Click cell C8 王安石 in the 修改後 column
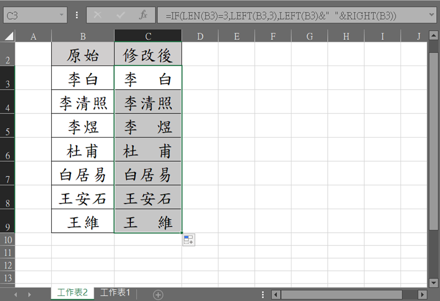Screen dimensions: 440x301 (148, 197)
